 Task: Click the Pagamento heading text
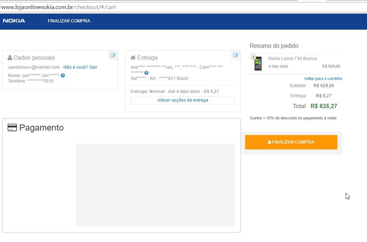point(42,128)
